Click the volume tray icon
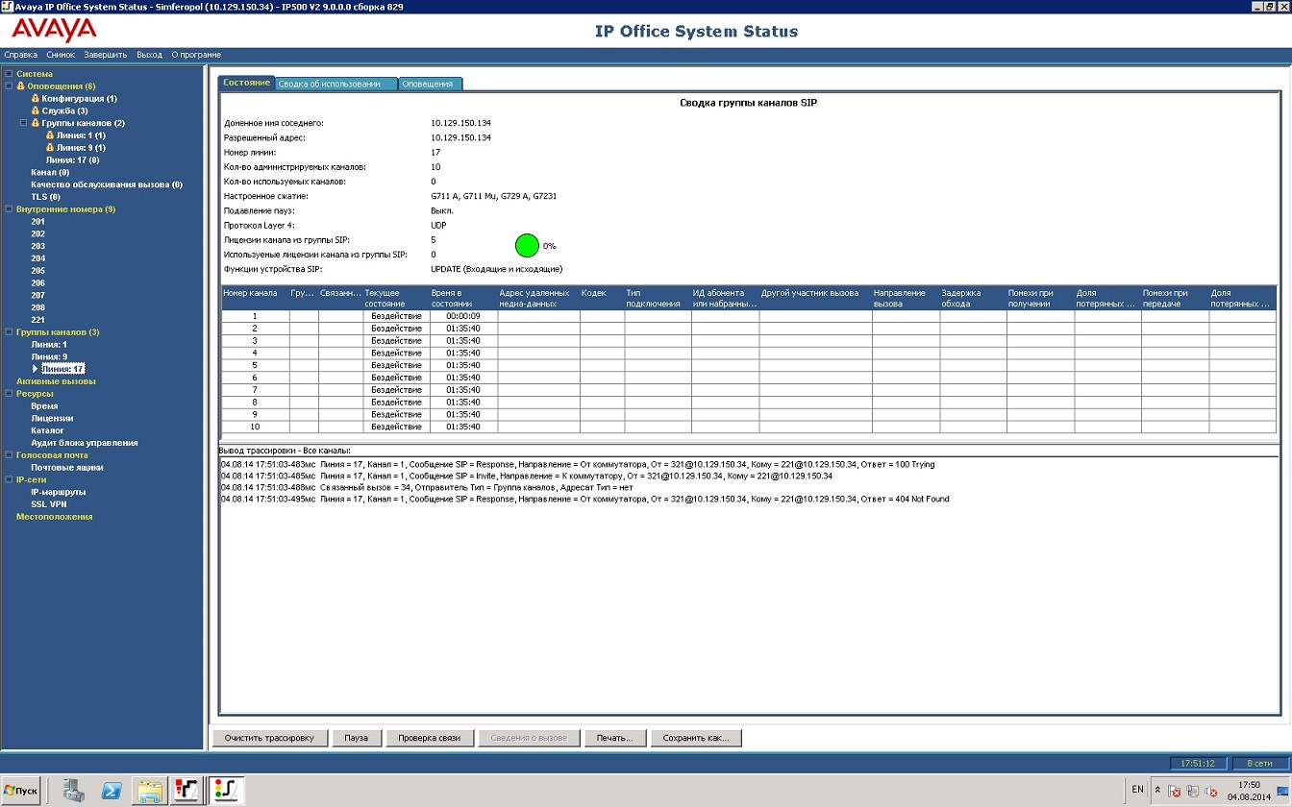 (1211, 791)
